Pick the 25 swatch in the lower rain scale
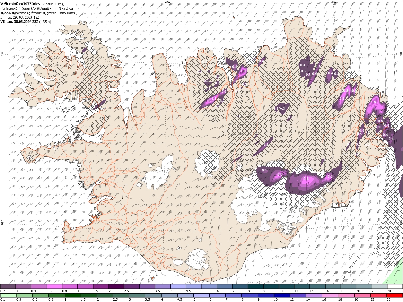 [379, 295]
